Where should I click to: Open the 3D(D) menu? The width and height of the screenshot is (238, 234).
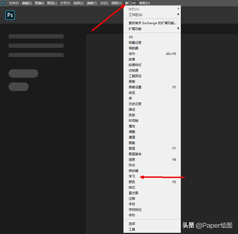(103, 3)
